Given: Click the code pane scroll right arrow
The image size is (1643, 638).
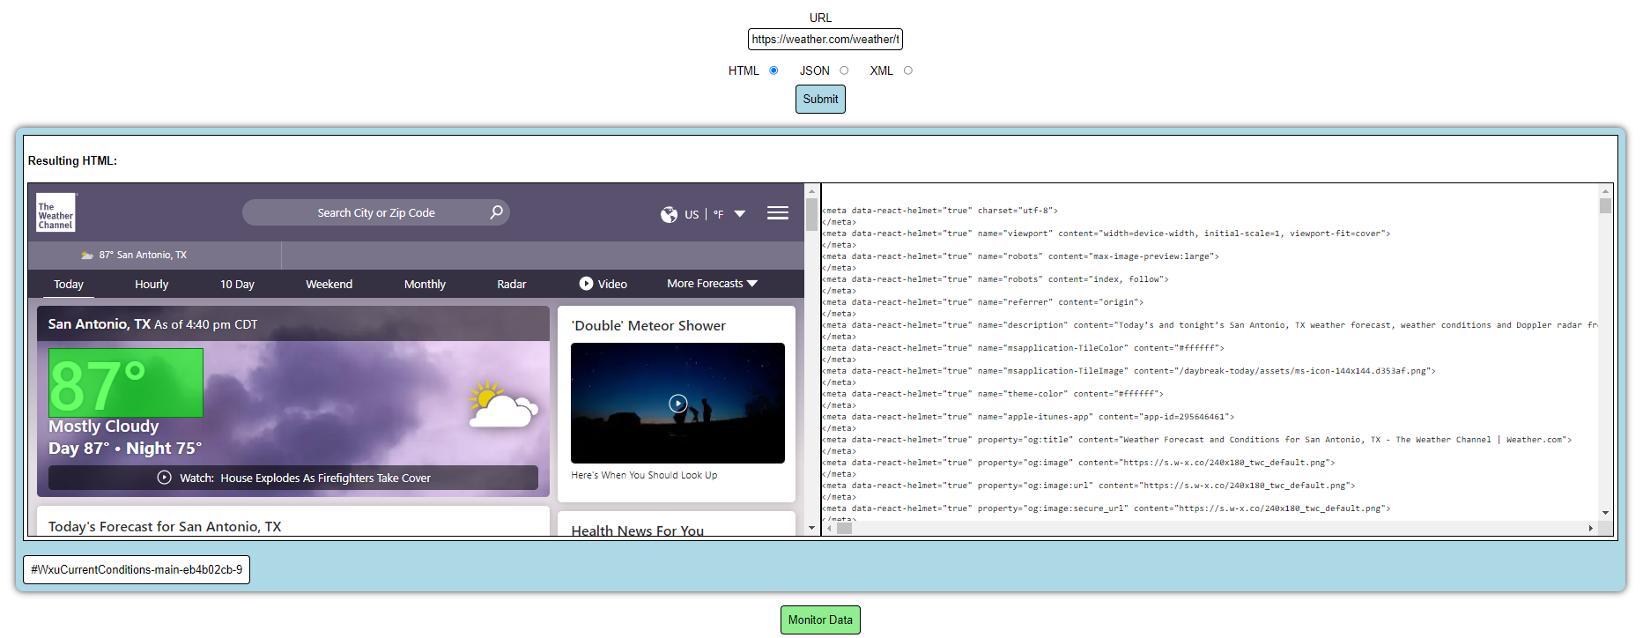Looking at the screenshot, I should point(1591,529).
